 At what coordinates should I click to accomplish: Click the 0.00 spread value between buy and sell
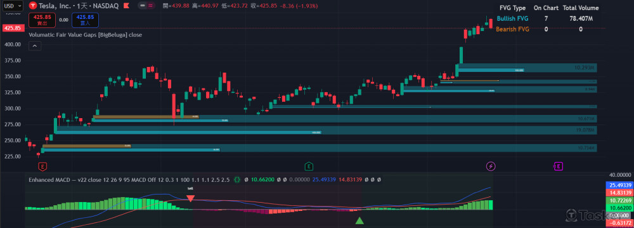click(x=63, y=20)
